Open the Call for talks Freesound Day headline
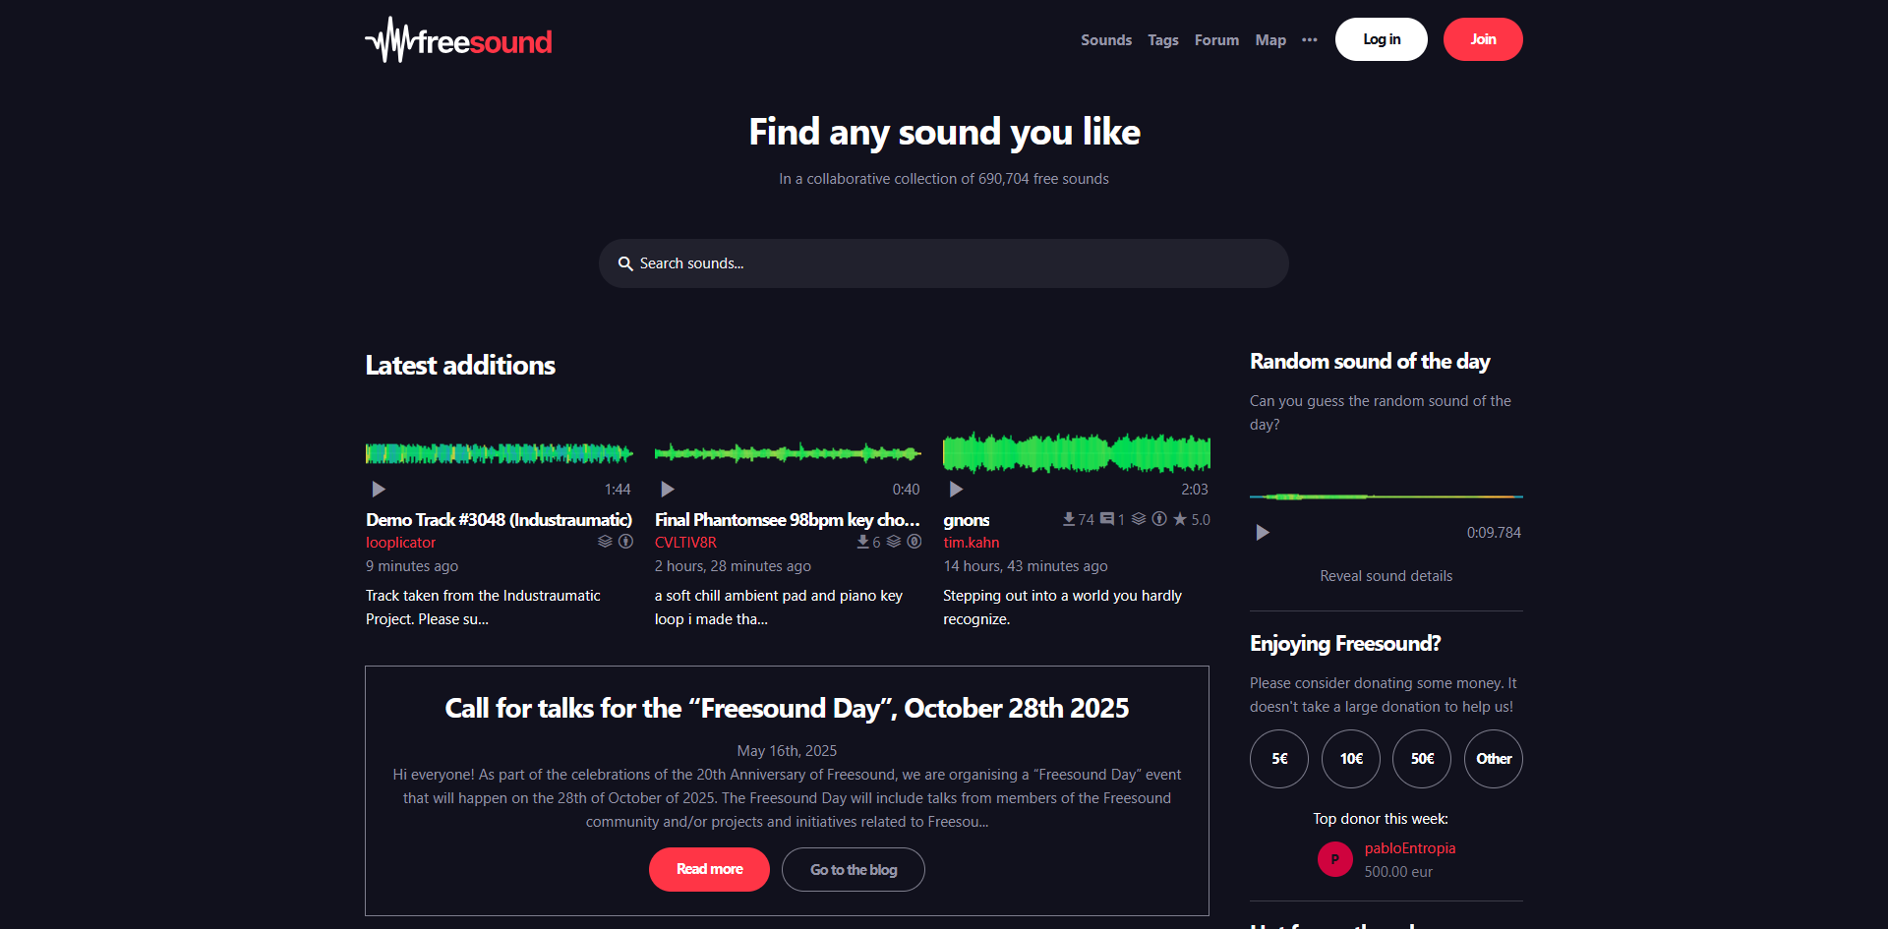 [x=787, y=708]
